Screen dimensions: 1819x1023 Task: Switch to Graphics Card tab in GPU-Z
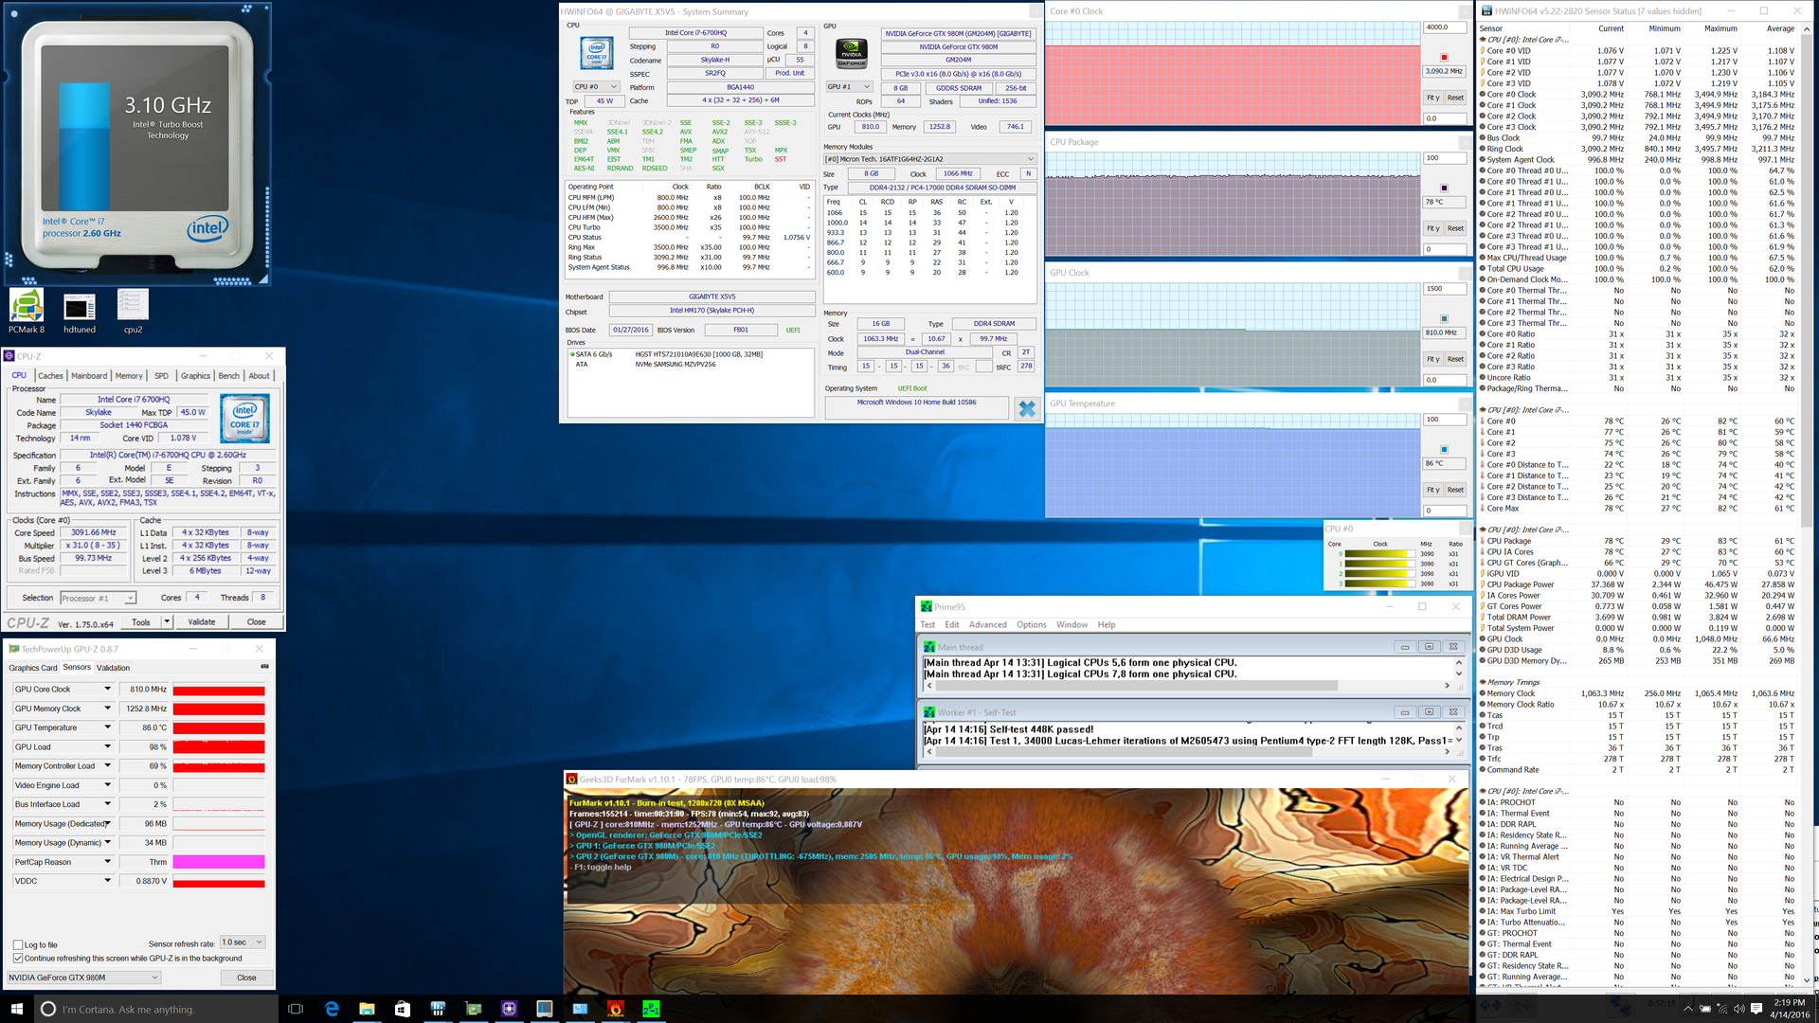[x=33, y=668]
